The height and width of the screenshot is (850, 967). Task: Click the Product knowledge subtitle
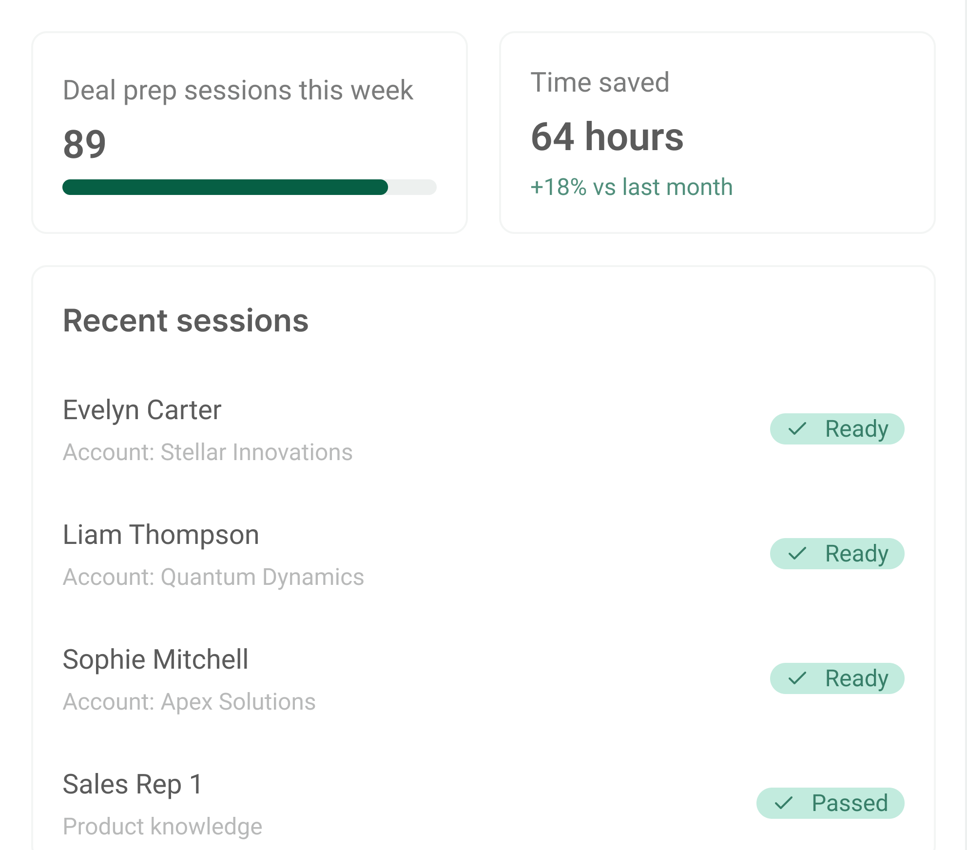pyautogui.click(x=162, y=827)
